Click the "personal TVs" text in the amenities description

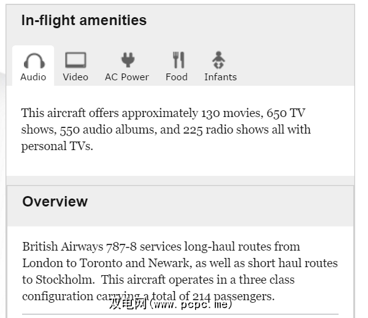tap(56, 146)
